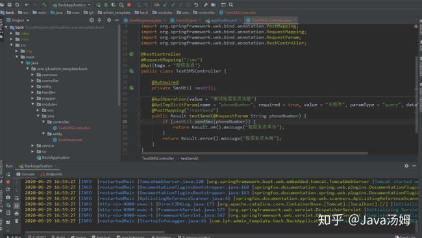
Task: Select BackApplication class in project tree
Action: pos(53,158)
